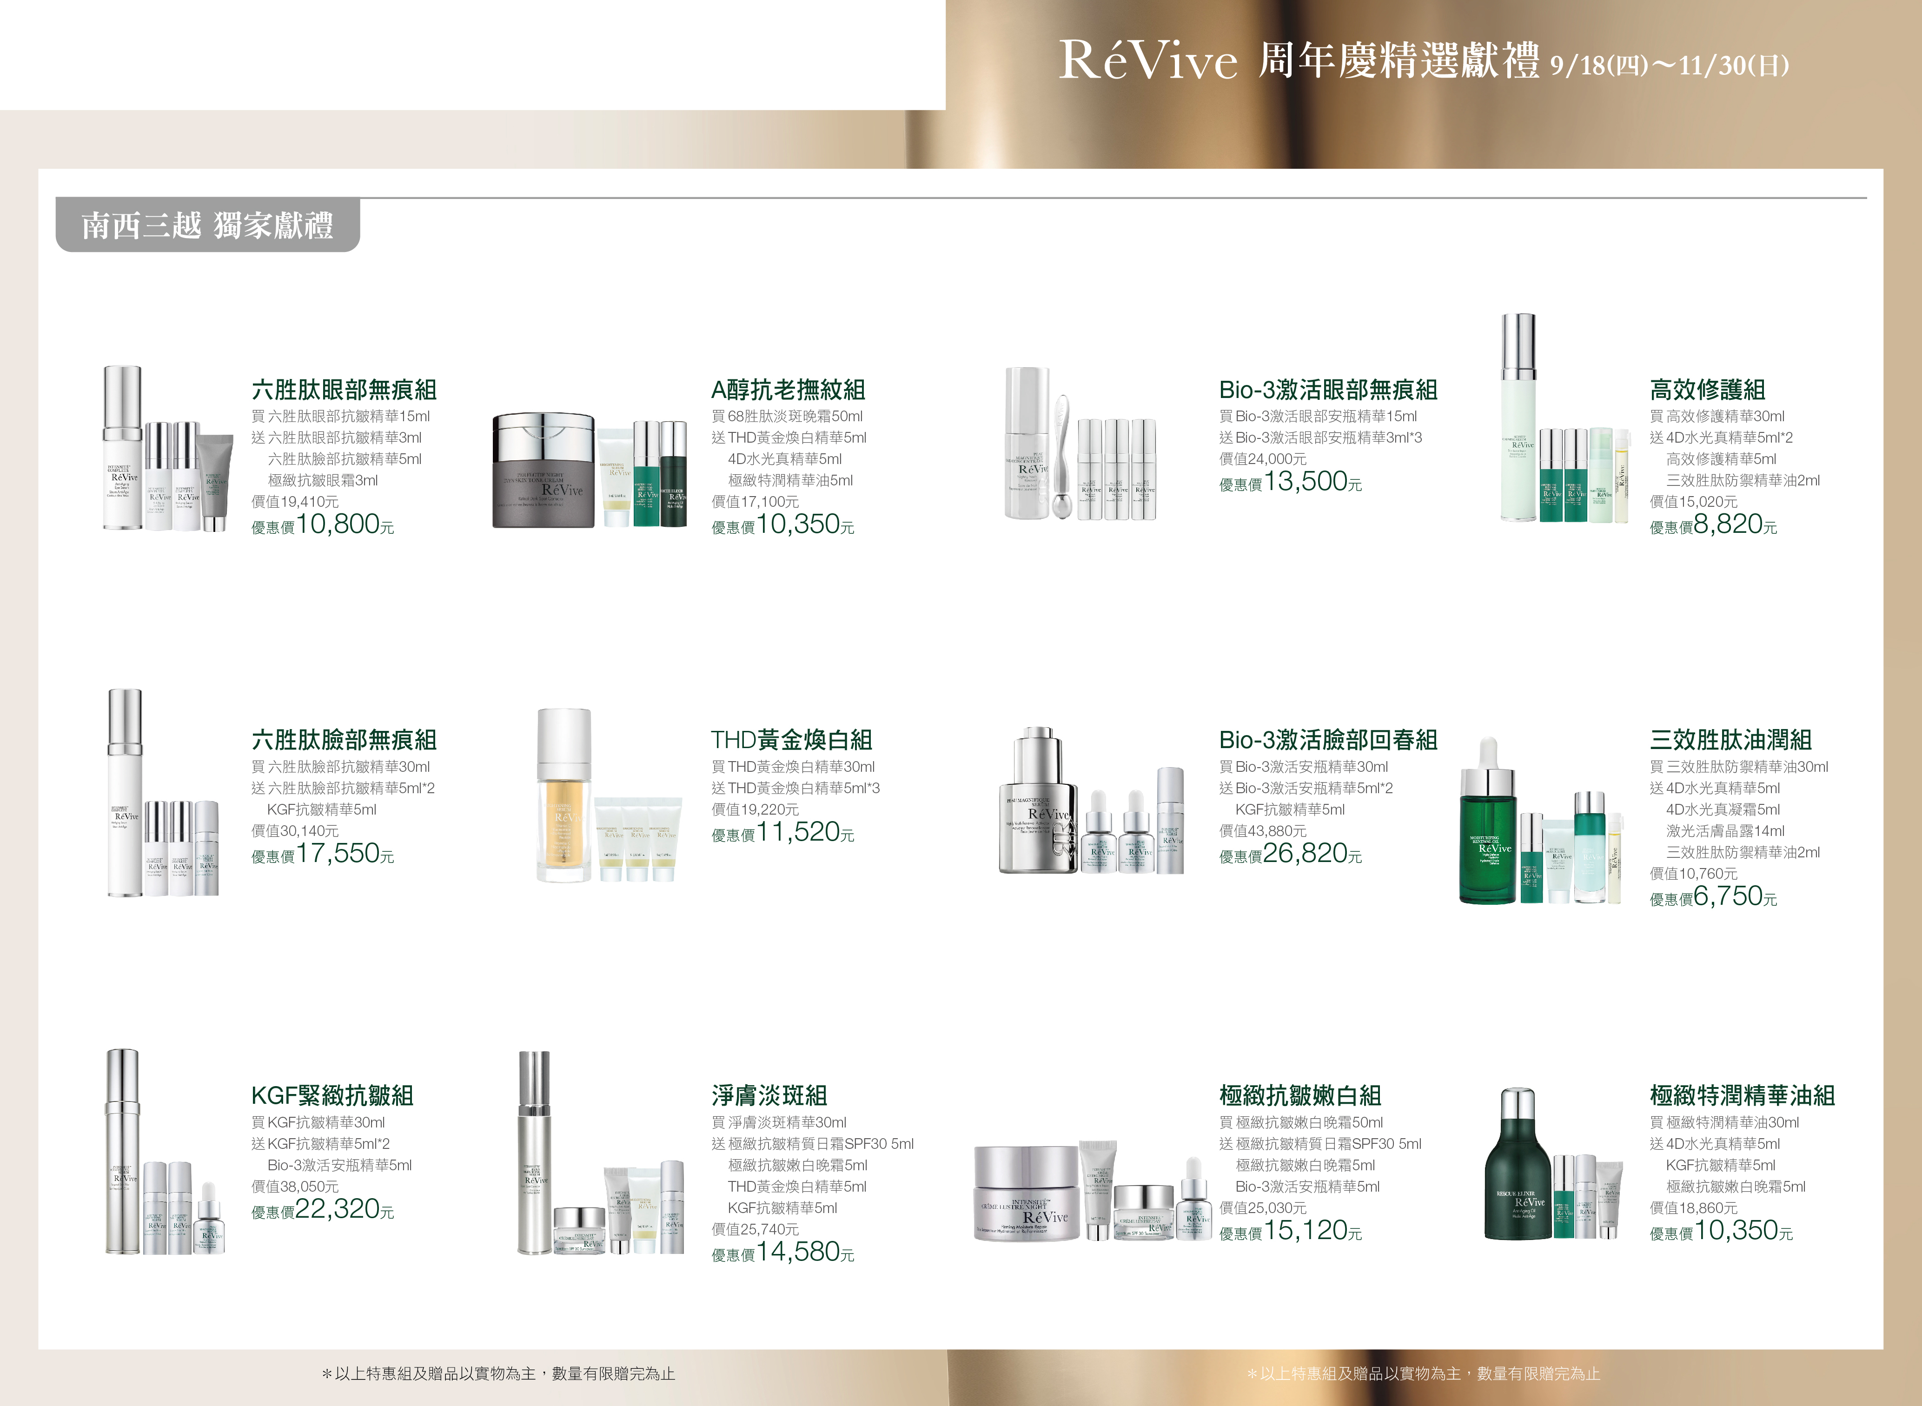
Task: Click the 淨膚淡斑組 優惠價 14,580元 price
Action: (x=782, y=1253)
